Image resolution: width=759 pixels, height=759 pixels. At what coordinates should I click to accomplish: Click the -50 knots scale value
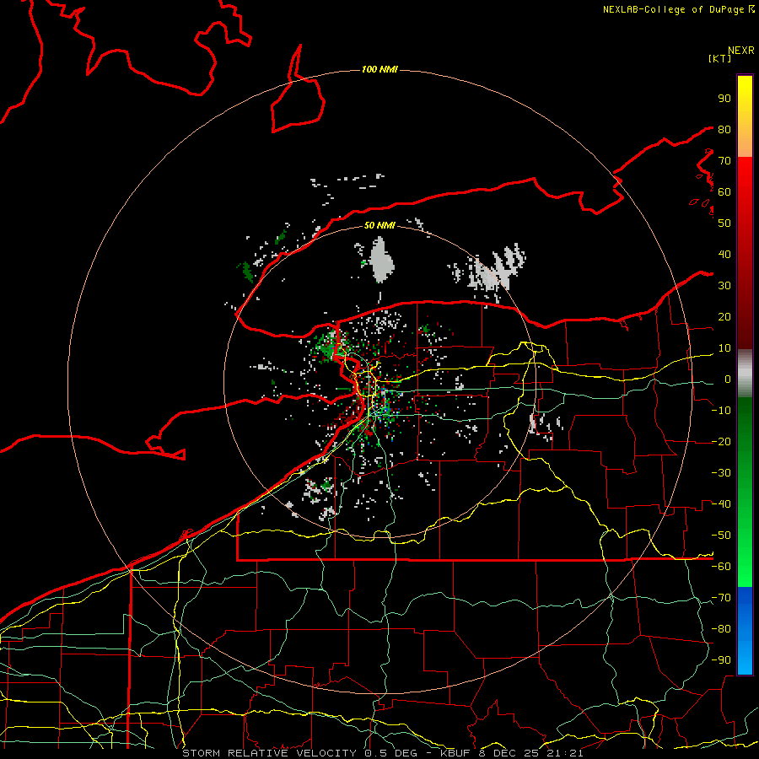click(721, 536)
